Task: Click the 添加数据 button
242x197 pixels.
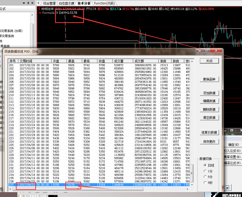Action: pyautogui.click(x=209, y=93)
